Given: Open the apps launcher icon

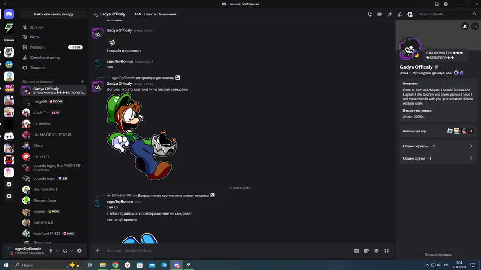Looking at the screenshot, I should pos(386,251).
